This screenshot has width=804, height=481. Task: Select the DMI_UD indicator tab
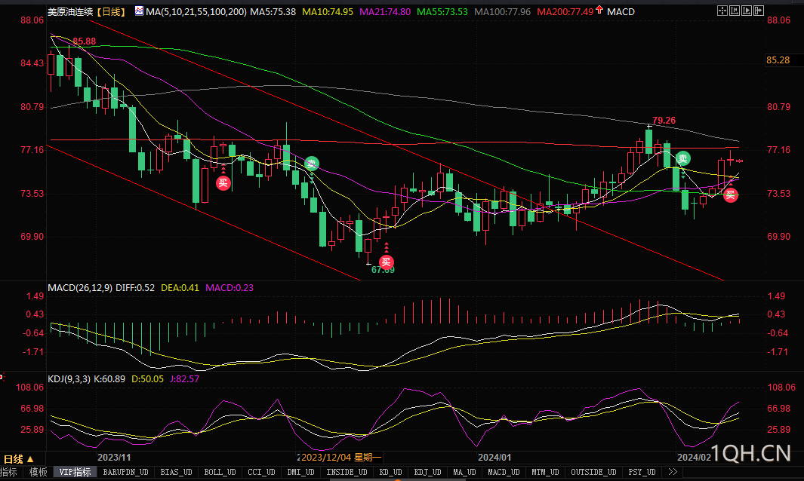point(301,472)
